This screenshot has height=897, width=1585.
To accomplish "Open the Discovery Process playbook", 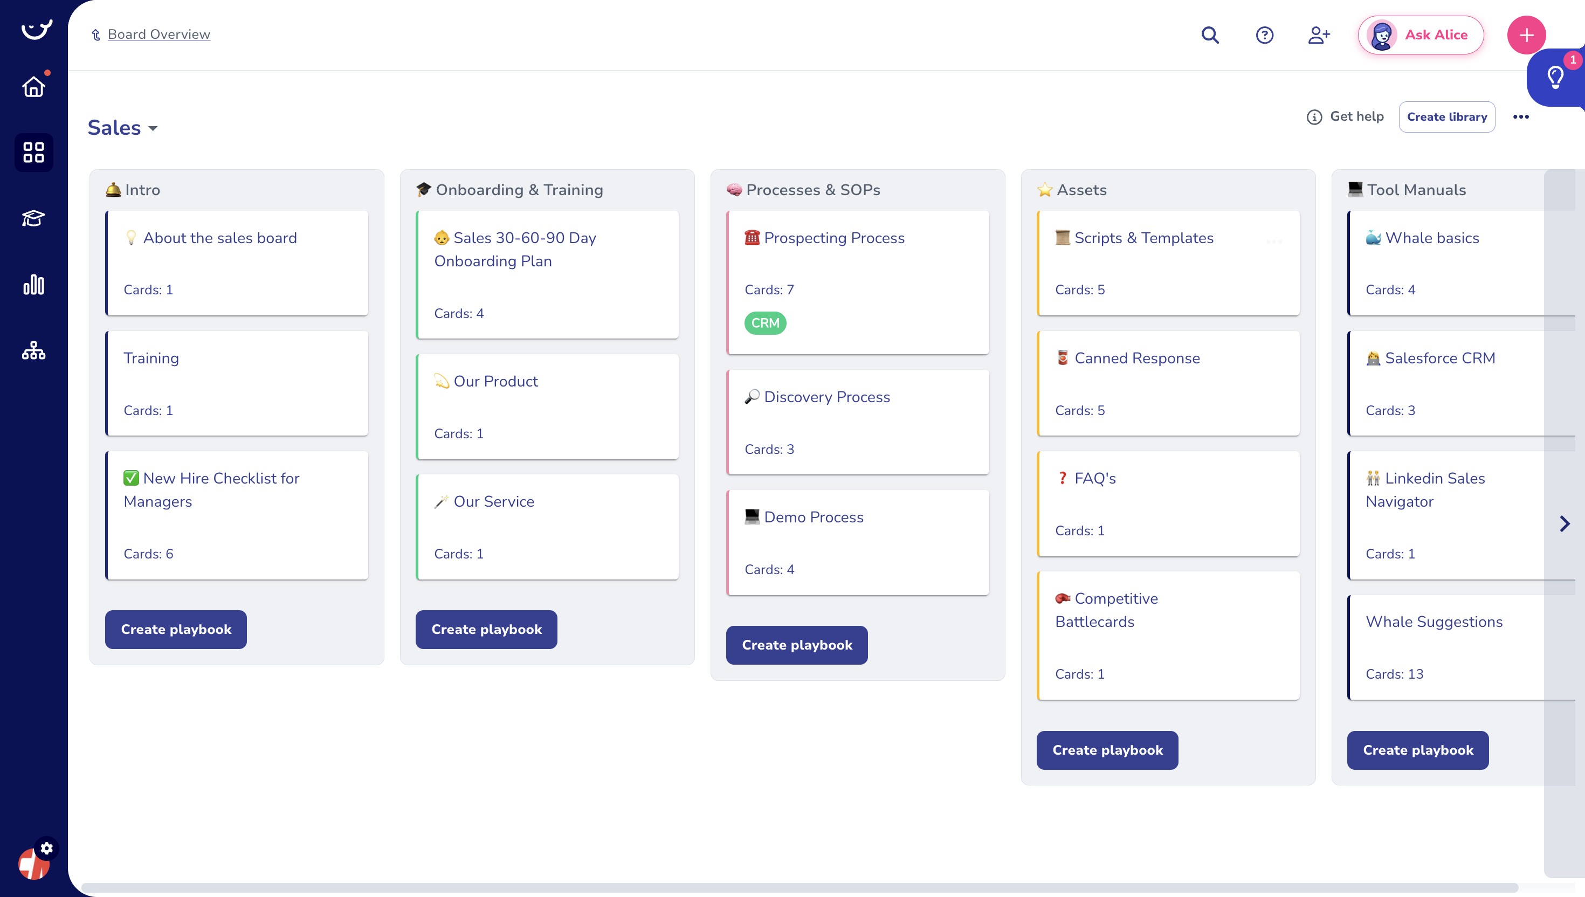I will coord(858,422).
